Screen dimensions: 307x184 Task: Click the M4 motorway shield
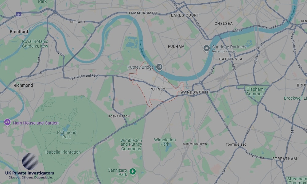18,14
